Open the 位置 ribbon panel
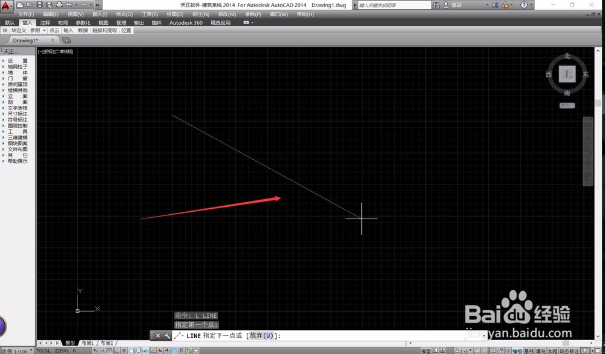The image size is (605, 354). (x=126, y=30)
